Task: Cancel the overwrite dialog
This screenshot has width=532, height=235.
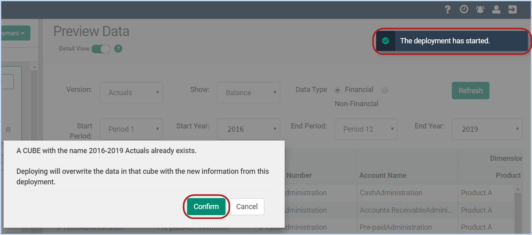Action: [x=247, y=207]
